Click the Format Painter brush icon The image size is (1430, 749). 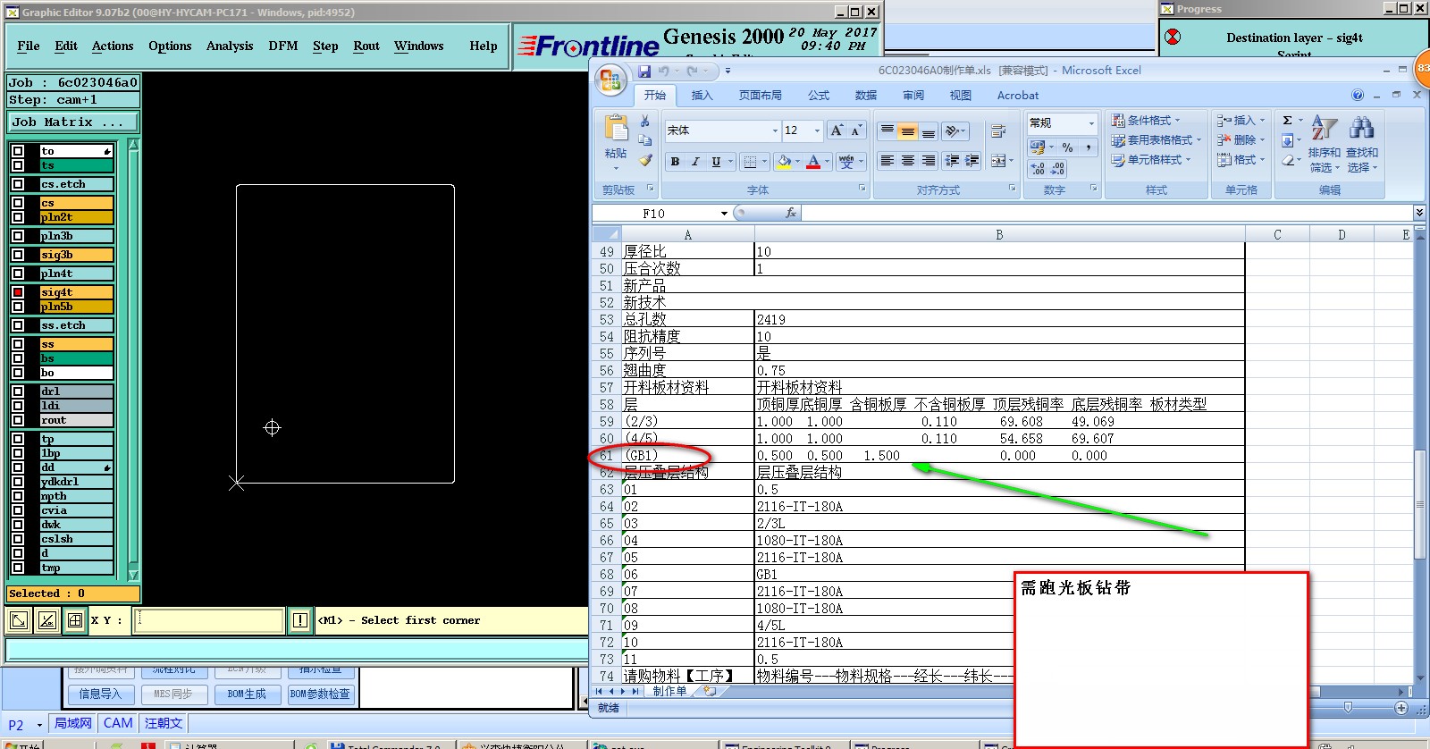645,160
